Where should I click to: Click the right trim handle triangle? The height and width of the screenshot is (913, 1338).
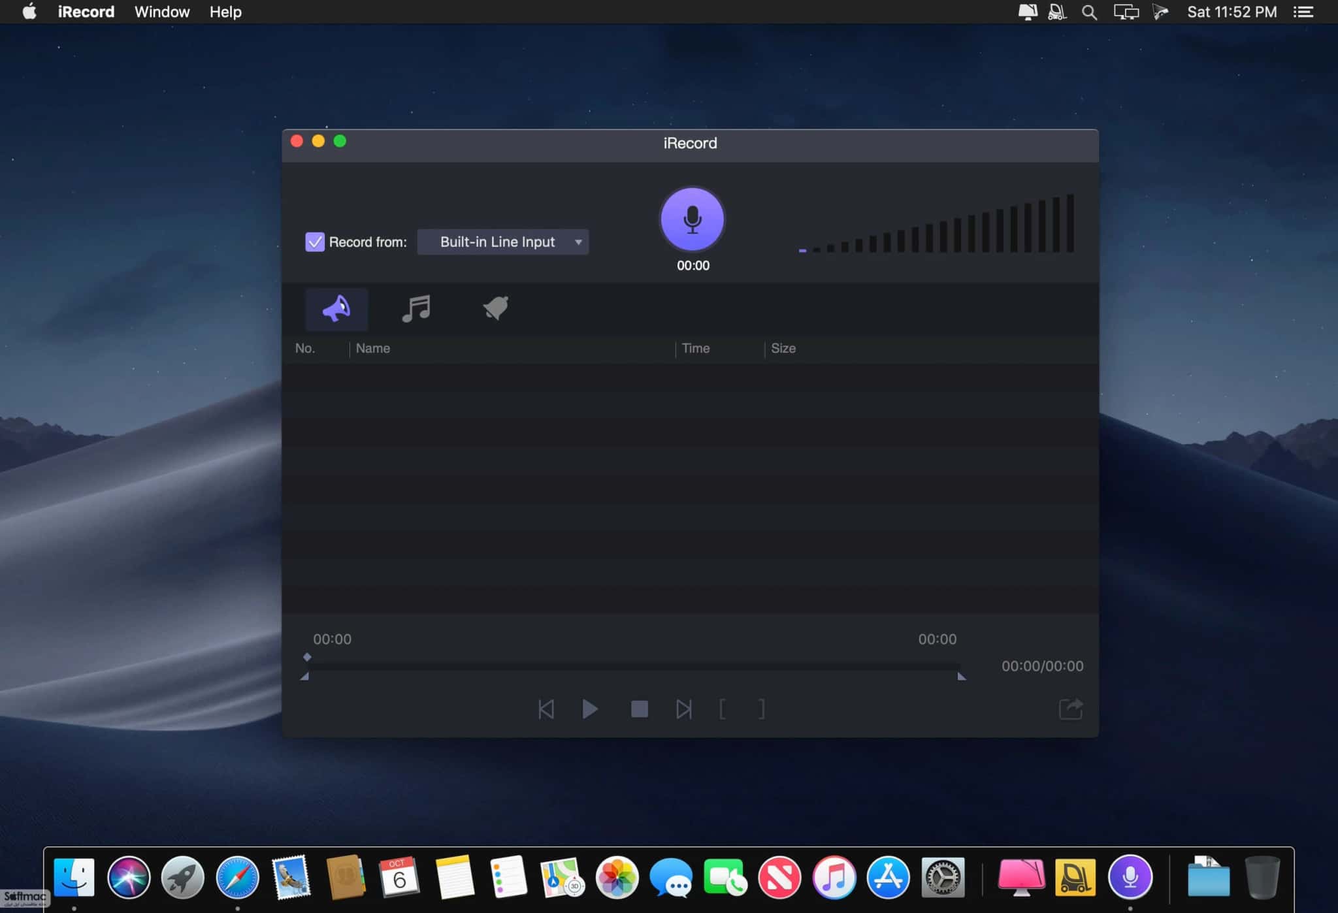click(x=962, y=676)
